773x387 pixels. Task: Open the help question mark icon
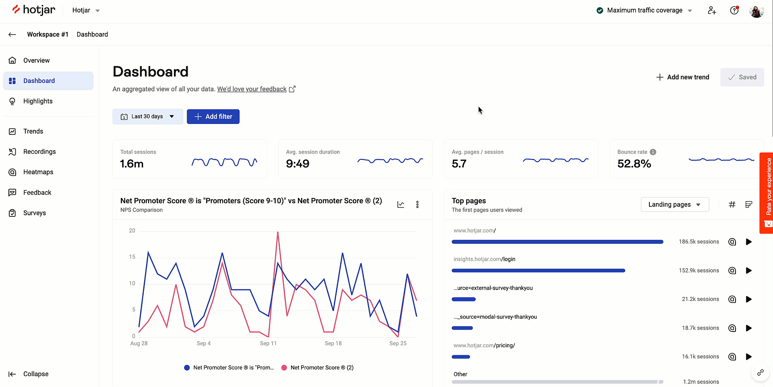734,10
